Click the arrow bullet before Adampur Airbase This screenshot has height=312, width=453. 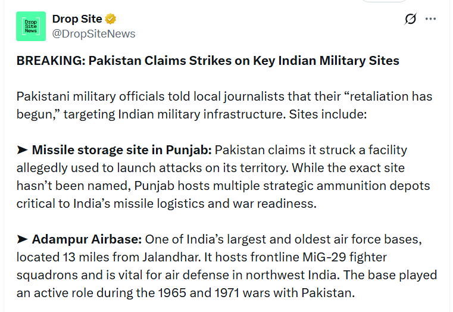point(22,239)
